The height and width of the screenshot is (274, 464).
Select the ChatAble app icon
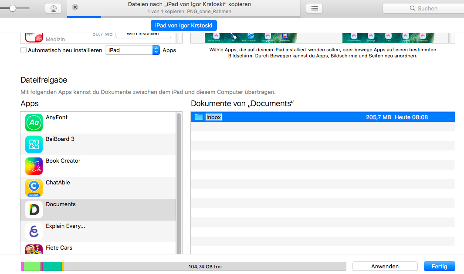point(34,188)
